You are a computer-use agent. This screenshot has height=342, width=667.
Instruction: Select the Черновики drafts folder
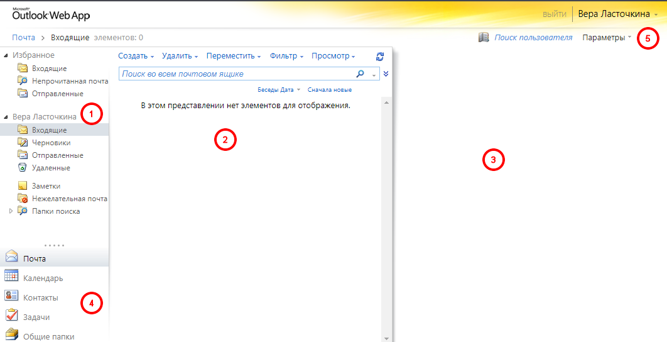point(51,143)
